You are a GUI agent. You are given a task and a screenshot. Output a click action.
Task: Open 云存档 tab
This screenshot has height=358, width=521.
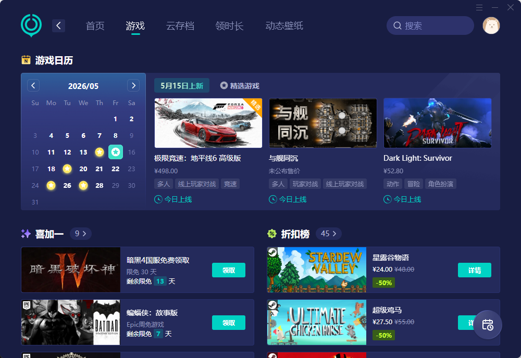pos(180,25)
